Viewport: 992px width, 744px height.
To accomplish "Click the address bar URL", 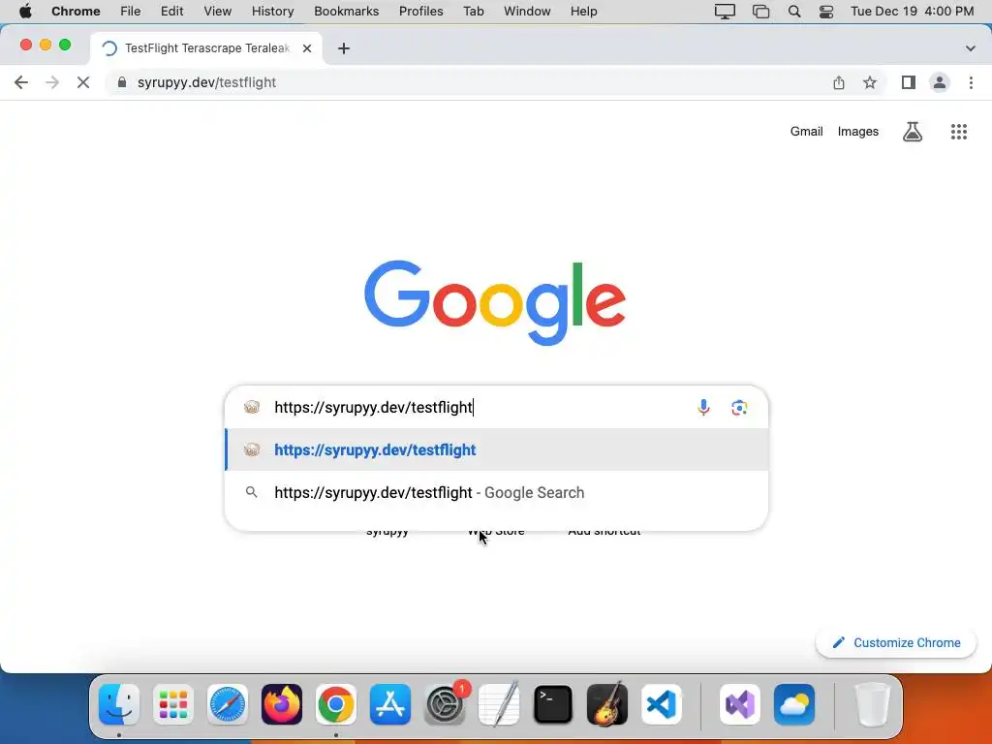I will point(207,82).
